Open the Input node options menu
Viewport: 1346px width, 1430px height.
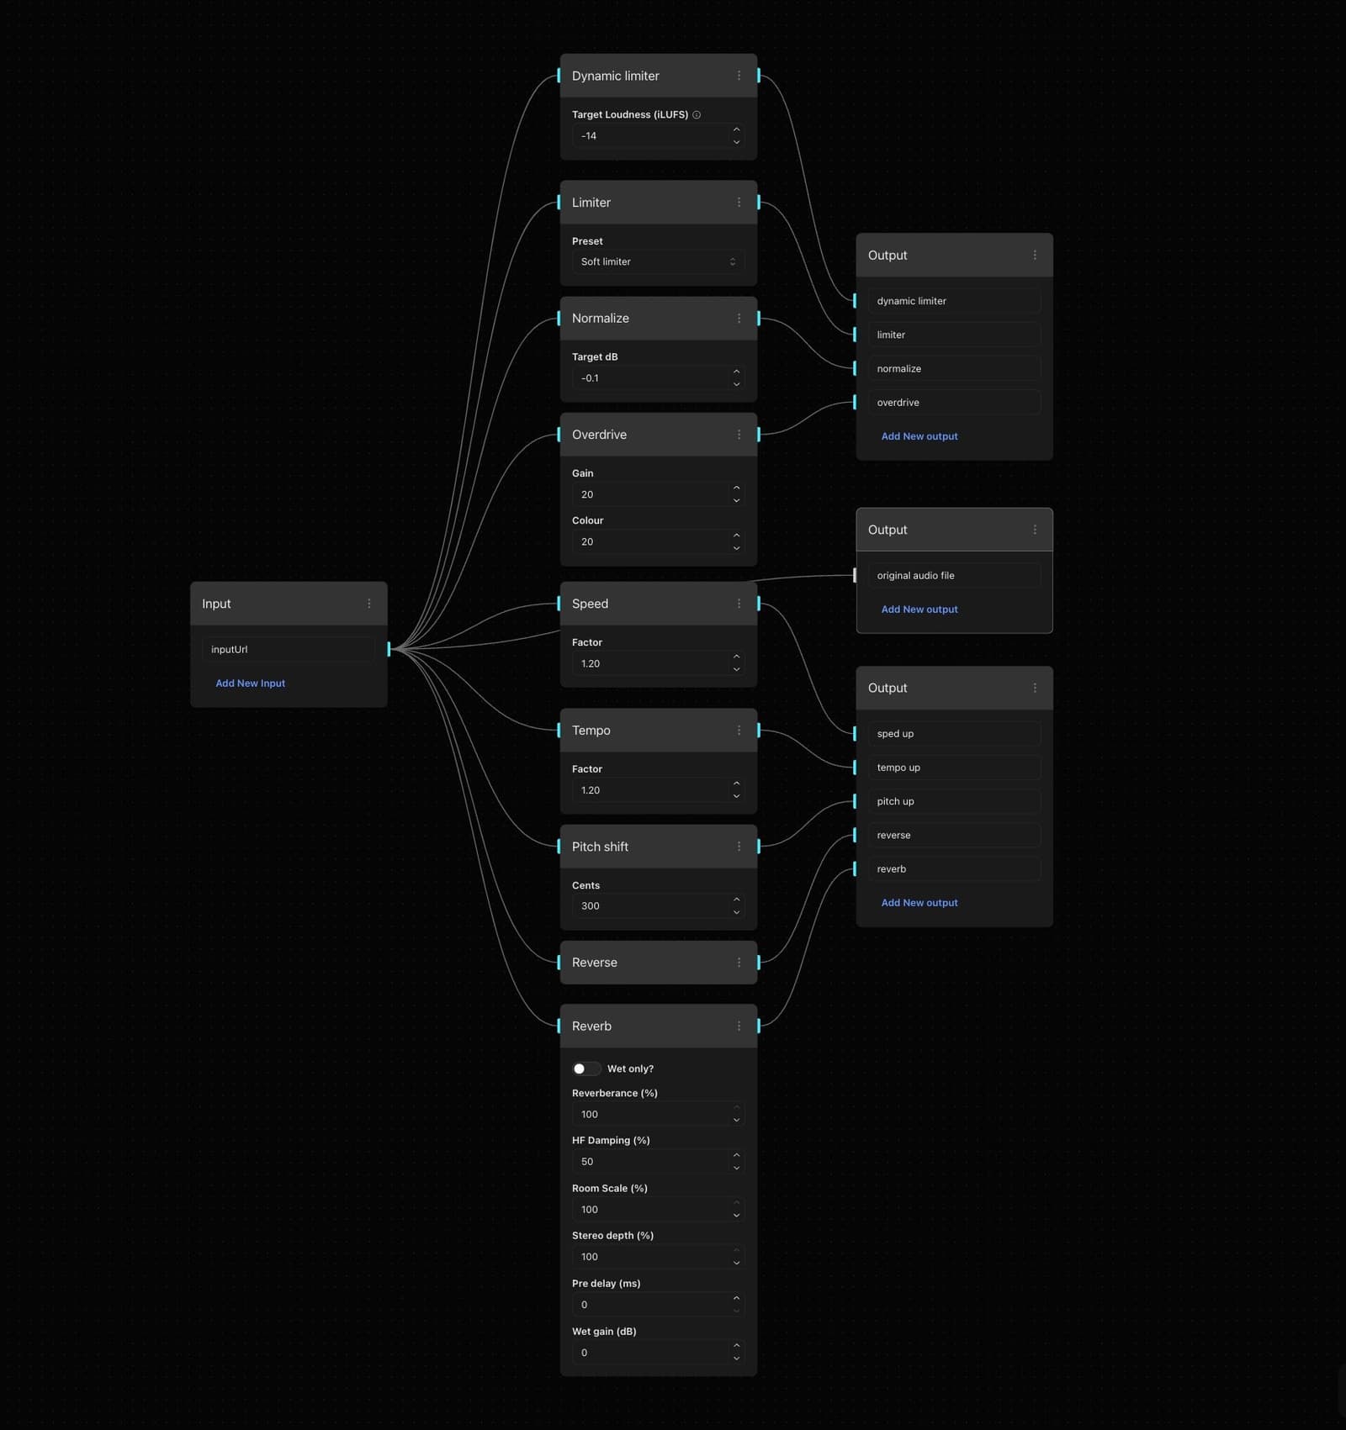pyautogui.click(x=368, y=604)
